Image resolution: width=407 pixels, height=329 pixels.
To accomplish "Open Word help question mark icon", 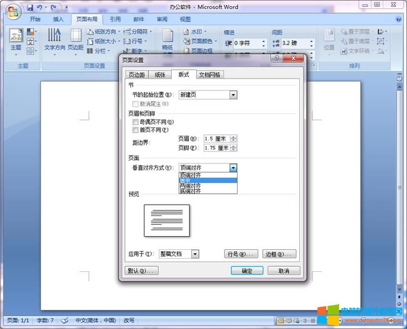I will tap(398, 19).
